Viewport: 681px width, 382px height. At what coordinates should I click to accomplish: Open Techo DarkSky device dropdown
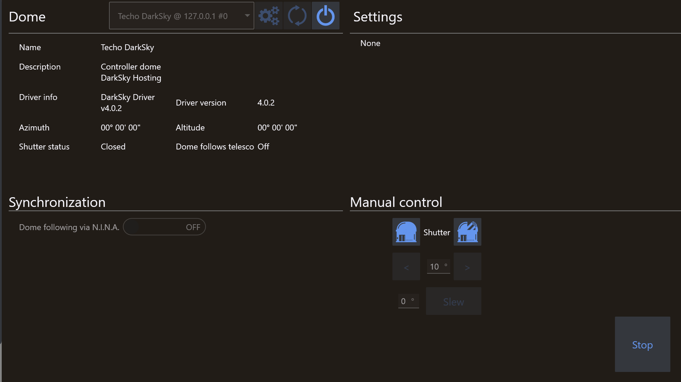click(182, 16)
